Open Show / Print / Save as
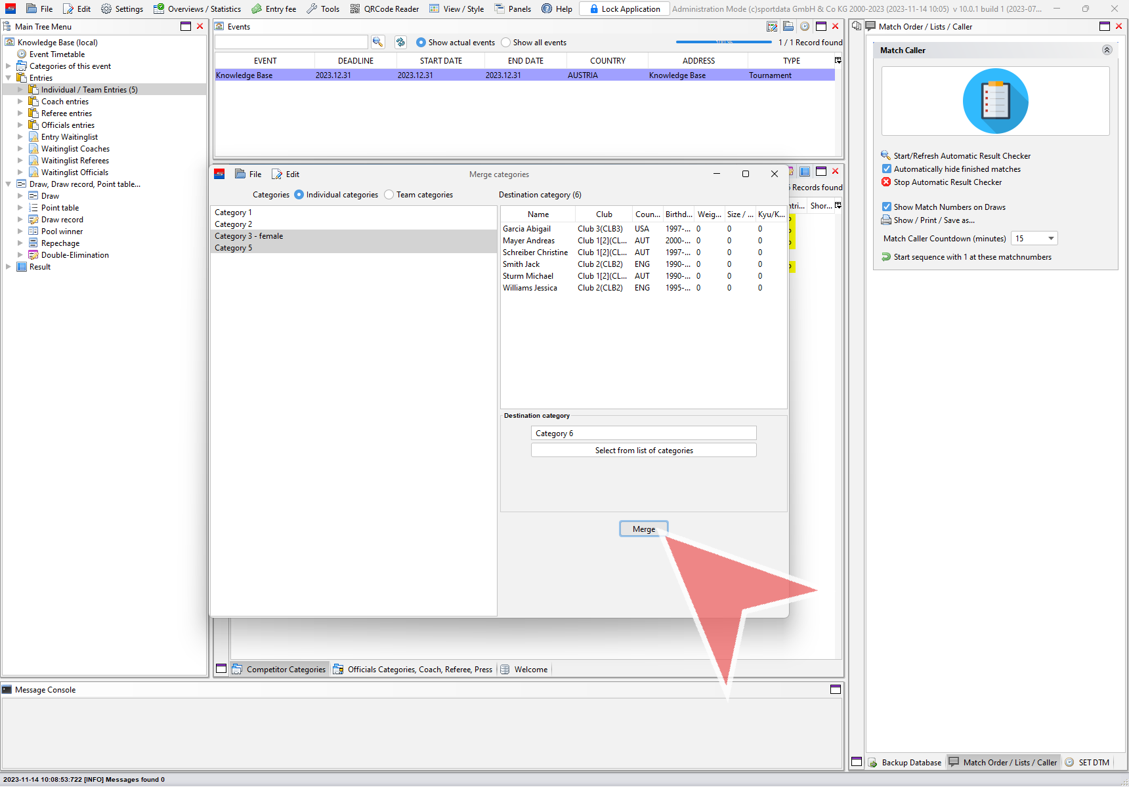The height and width of the screenshot is (787, 1129). tap(933, 220)
